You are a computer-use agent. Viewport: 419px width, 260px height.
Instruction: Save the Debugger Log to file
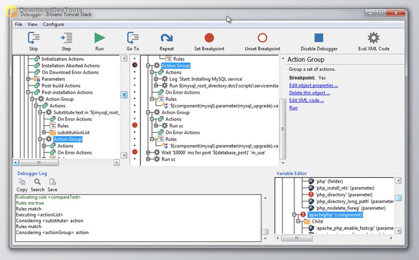pos(53,182)
